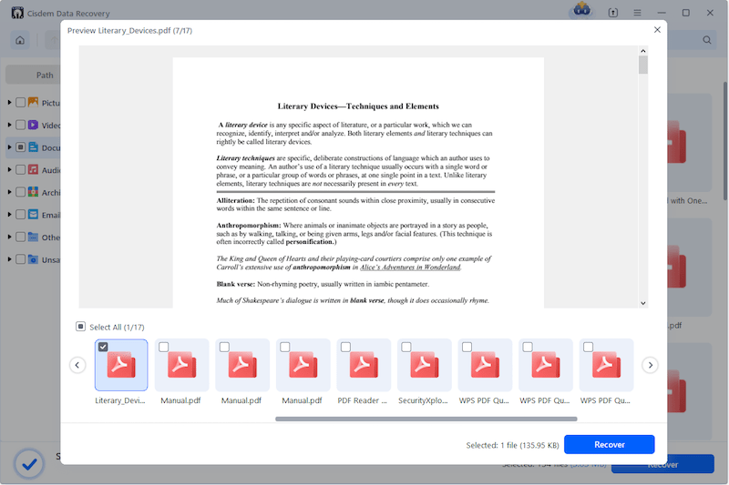Expand the Others tree node

9,237
